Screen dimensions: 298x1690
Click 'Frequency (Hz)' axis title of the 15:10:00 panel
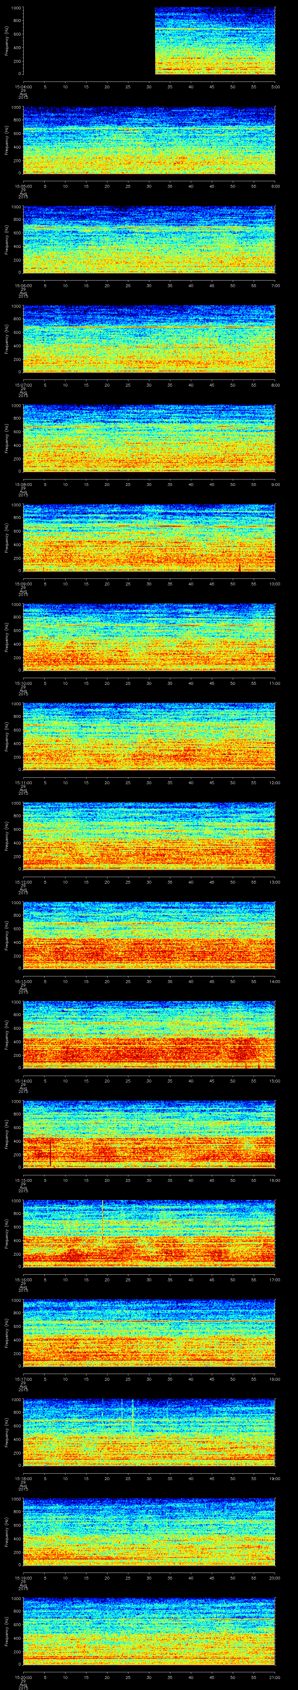click(x=7, y=637)
